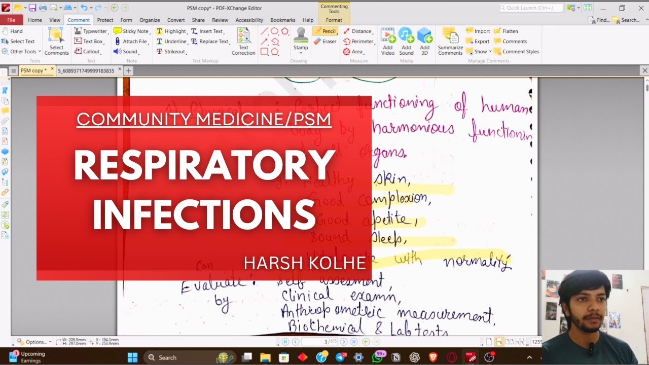Open the Comments pane button
Image resolution: width=649 pixels, height=365 pixels.
[x=511, y=41]
